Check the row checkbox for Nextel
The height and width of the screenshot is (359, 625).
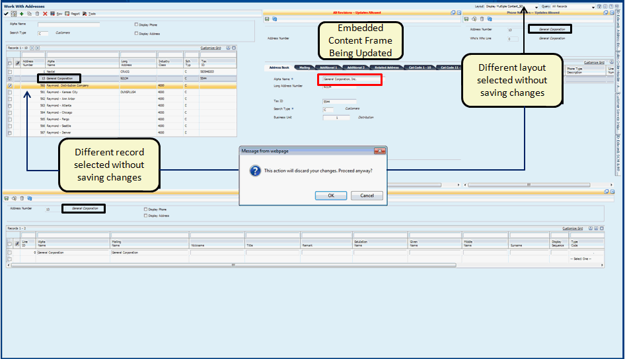(10, 72)
